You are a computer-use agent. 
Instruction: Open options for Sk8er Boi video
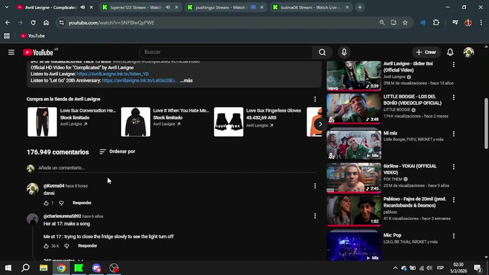453,65
